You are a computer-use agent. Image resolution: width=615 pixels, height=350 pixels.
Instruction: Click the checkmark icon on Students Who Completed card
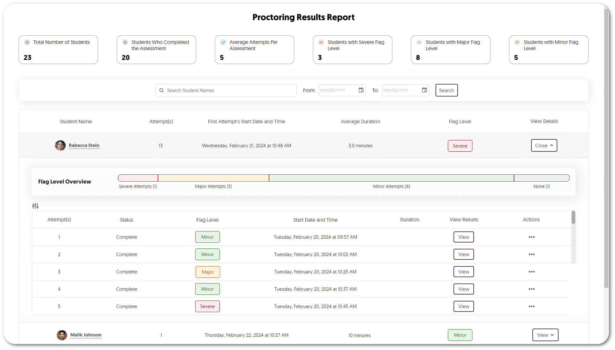tap(125, 42)
